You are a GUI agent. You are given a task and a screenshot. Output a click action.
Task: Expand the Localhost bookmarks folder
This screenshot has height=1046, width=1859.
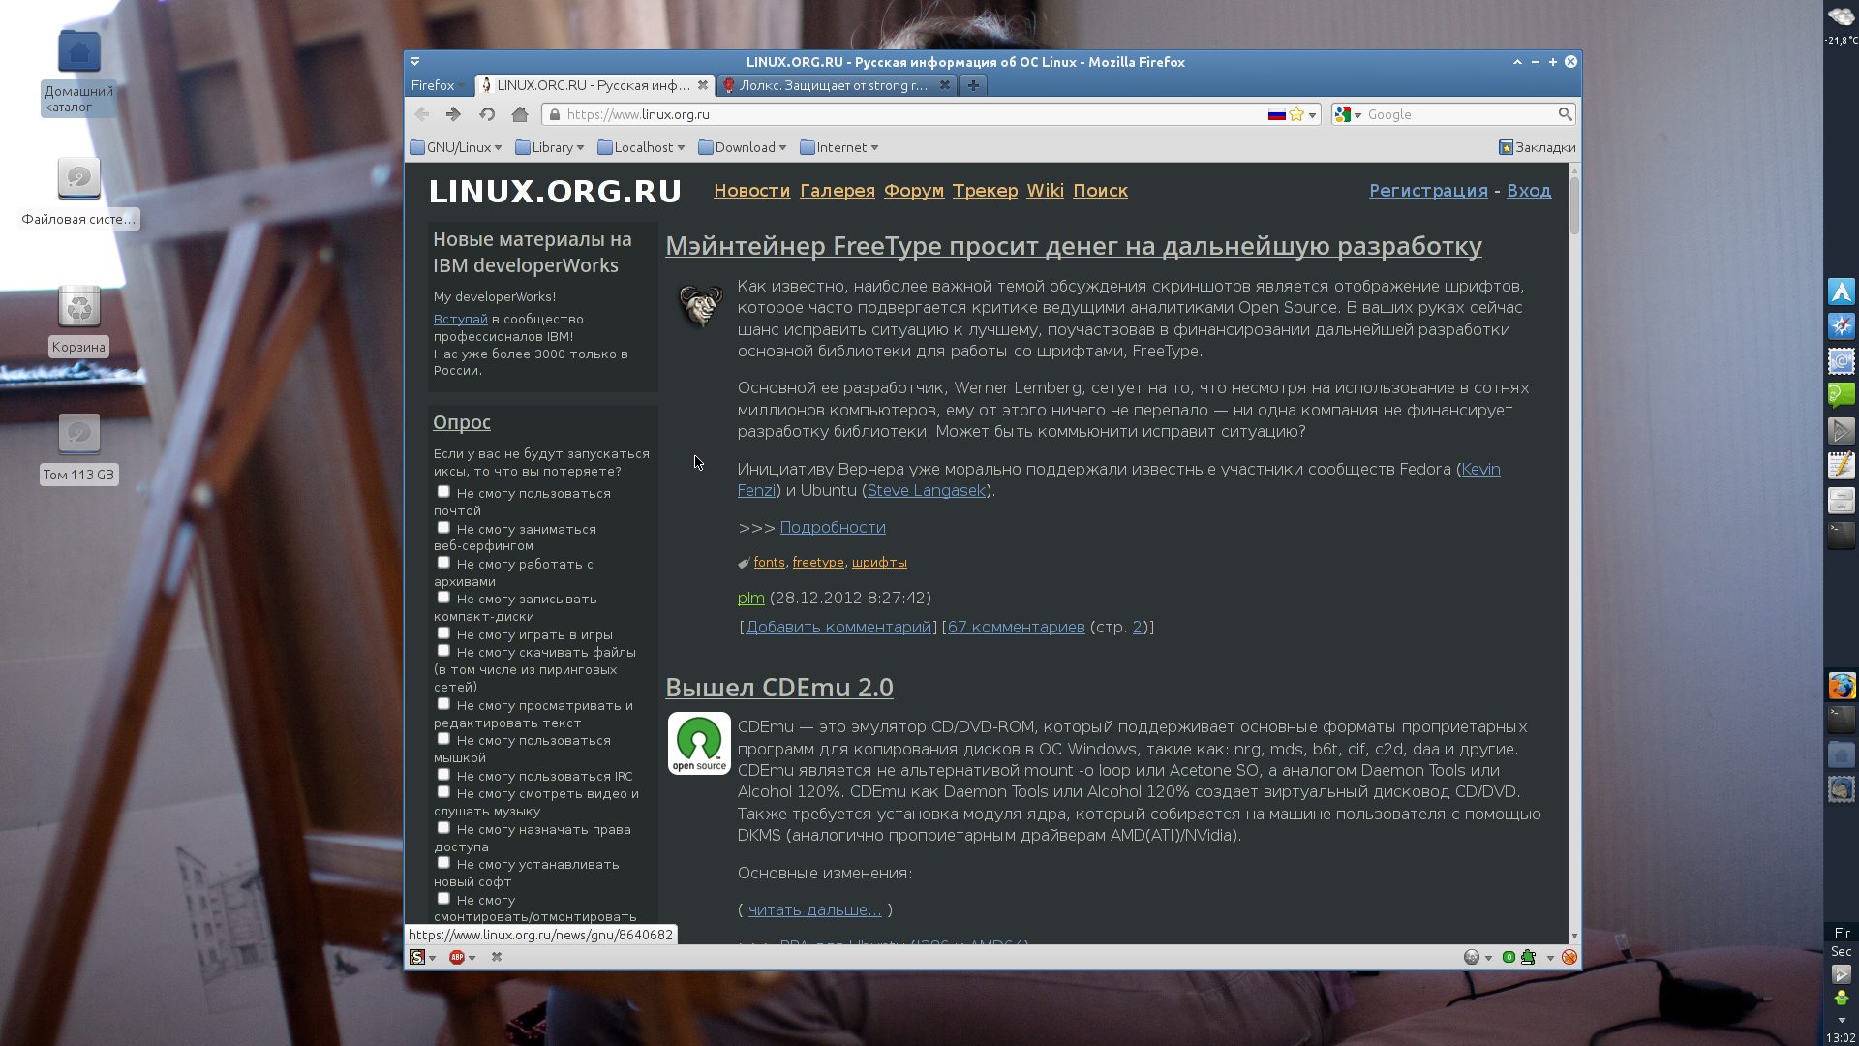point(641,147)
